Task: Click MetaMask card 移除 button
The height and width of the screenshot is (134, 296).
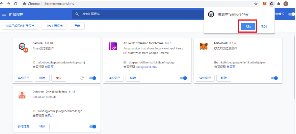Action: [x=224, y=78]
